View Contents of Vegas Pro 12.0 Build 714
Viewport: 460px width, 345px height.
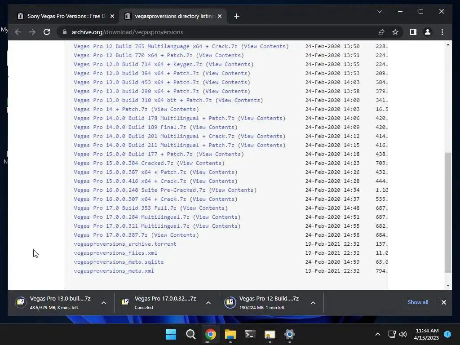click(230, 64)
